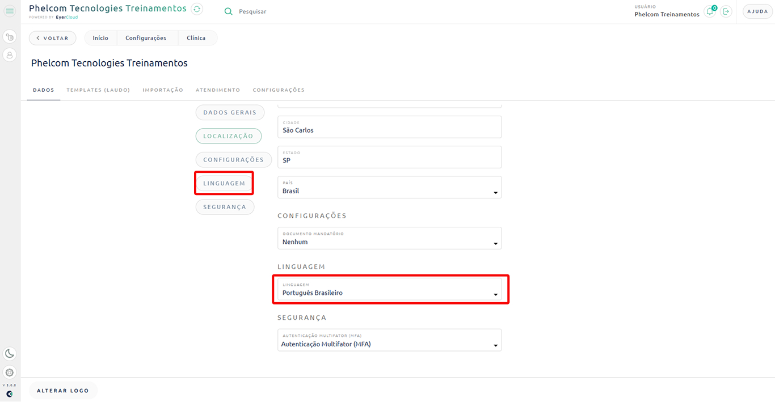Click the refresh icon next to the clinic name
The height and width of the screenshot is (402, 775).
[x=197, y=9]
